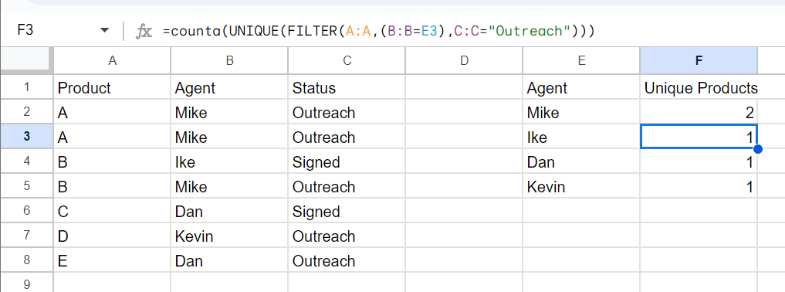Click cell B3 containing Mike
Screen dimensions: 785x292
(229, 136)
